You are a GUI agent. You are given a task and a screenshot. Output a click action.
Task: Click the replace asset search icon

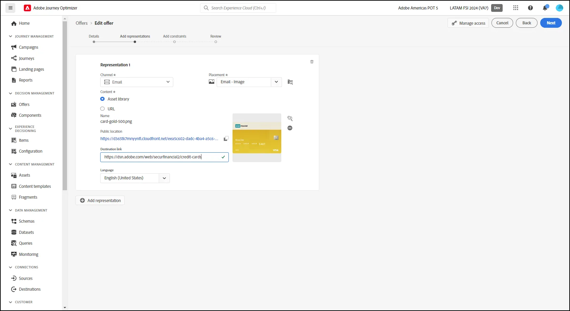pos(290,118)
